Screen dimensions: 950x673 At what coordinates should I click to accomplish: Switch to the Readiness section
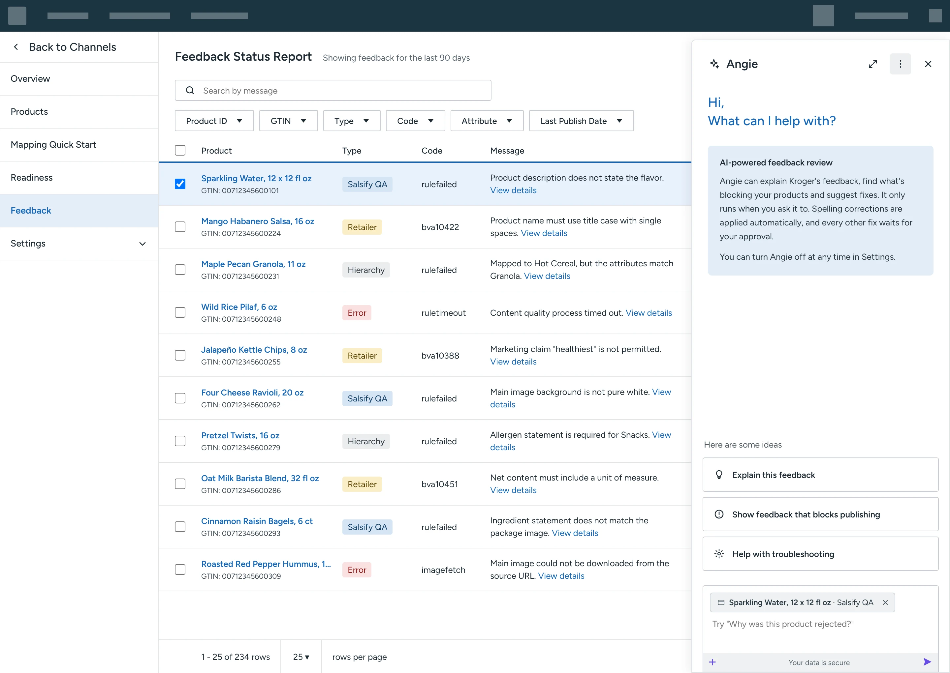click(x=79, y=178)
